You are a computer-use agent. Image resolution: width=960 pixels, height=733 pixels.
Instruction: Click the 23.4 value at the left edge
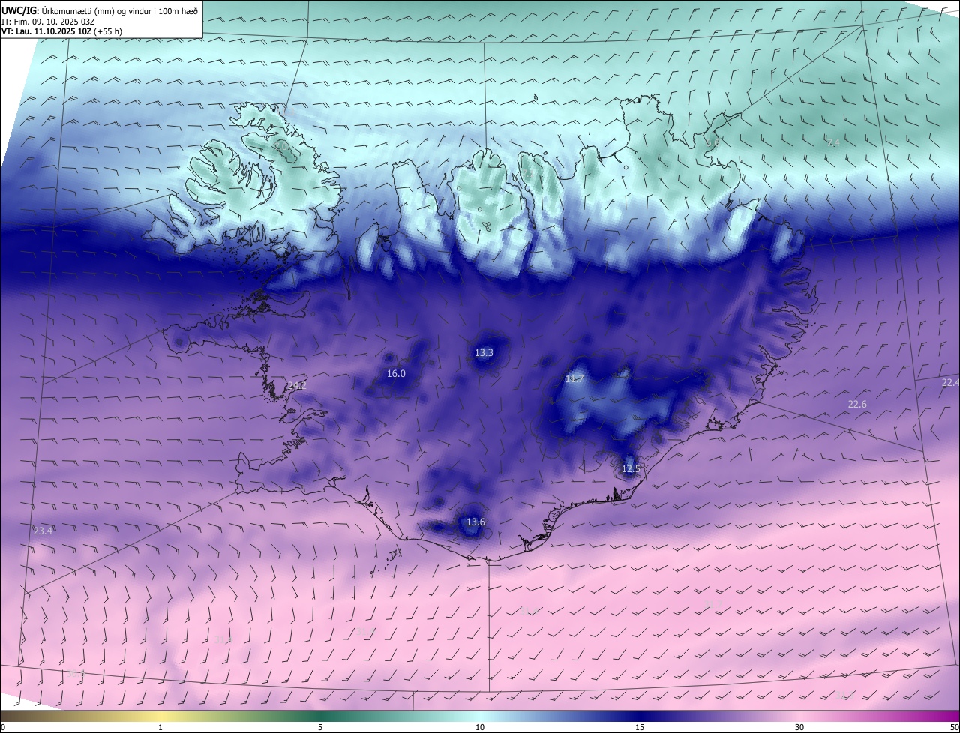(43, 531)
